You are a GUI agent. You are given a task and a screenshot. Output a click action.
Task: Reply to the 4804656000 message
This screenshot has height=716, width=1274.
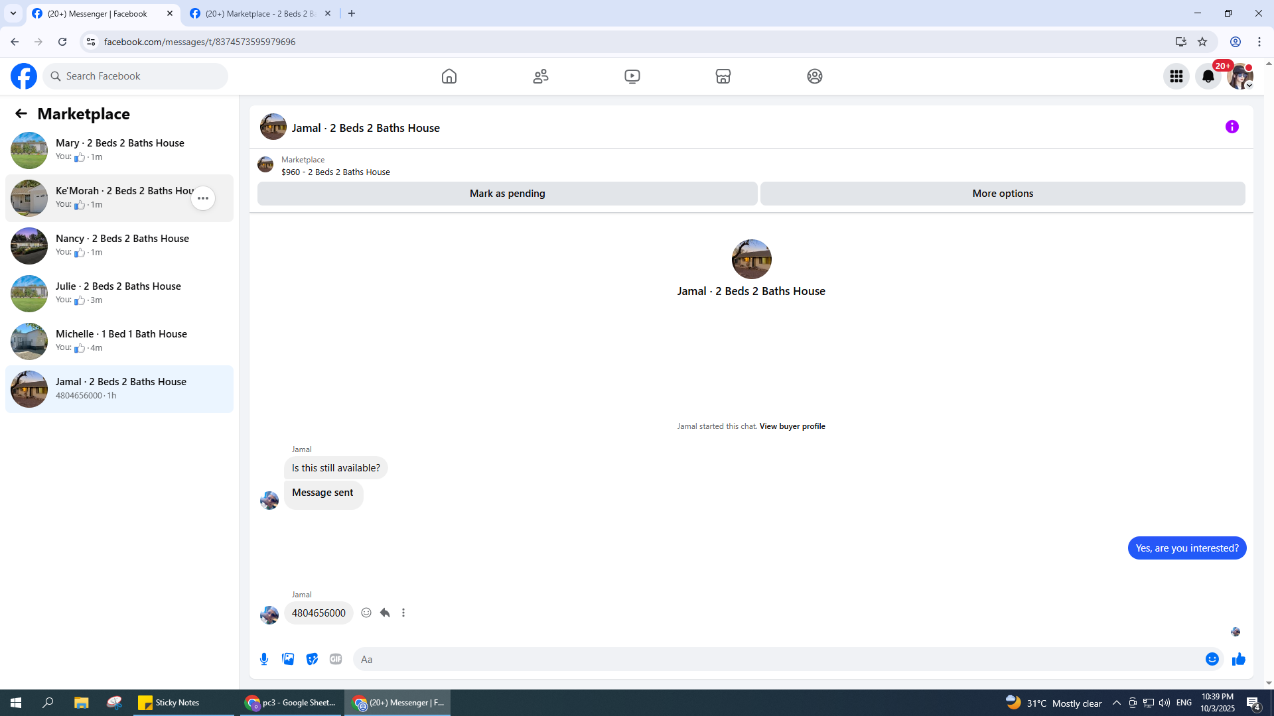click(385, 613)
